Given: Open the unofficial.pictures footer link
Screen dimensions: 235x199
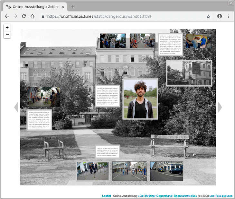Looking at the screenshot, I should coord(221,196).
